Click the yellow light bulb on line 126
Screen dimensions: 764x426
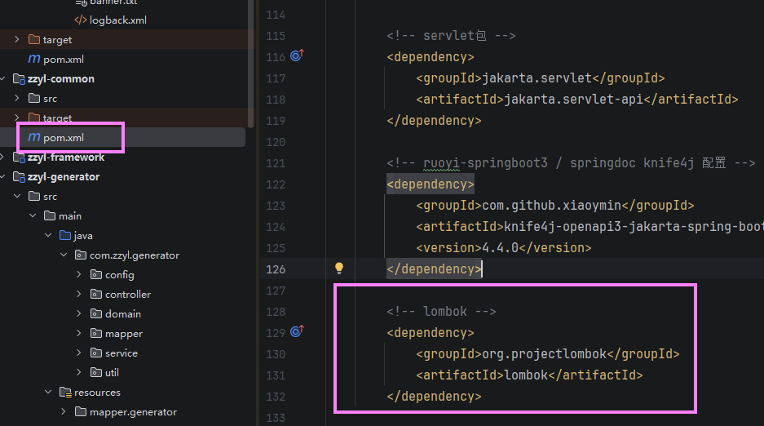(x=339, y=268)
